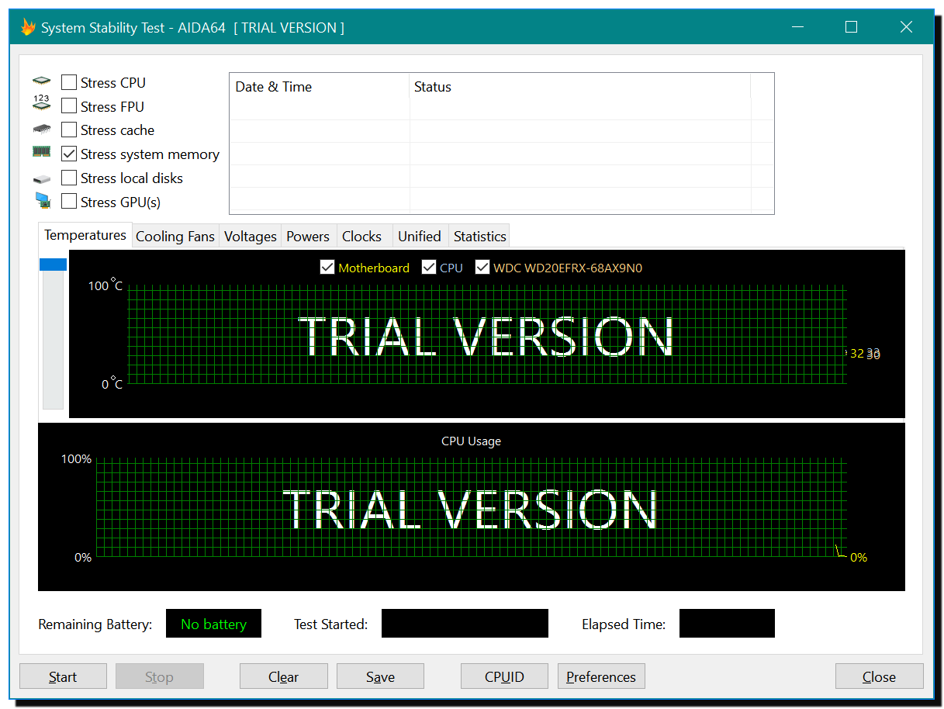Uncheck the CPU temperature graph checkbox
This screenshot has height=709, width=944.
[x=429, y=268]
